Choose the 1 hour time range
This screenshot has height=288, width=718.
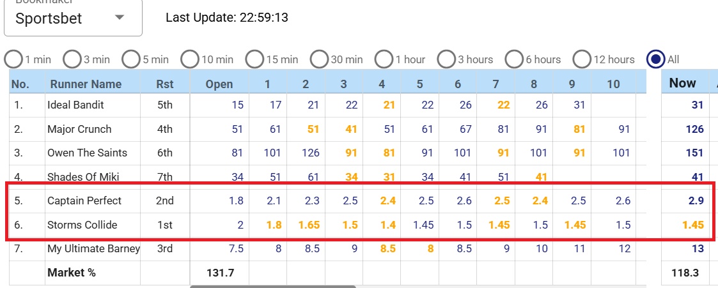tap(384, 59)
